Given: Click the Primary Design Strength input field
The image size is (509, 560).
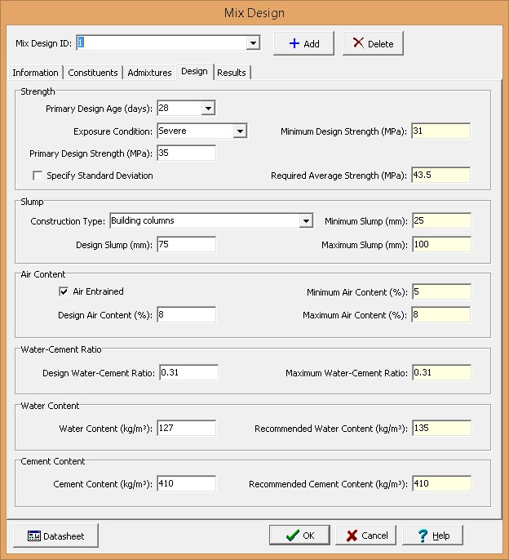Looking at the screenshot, I should [186, 153].
